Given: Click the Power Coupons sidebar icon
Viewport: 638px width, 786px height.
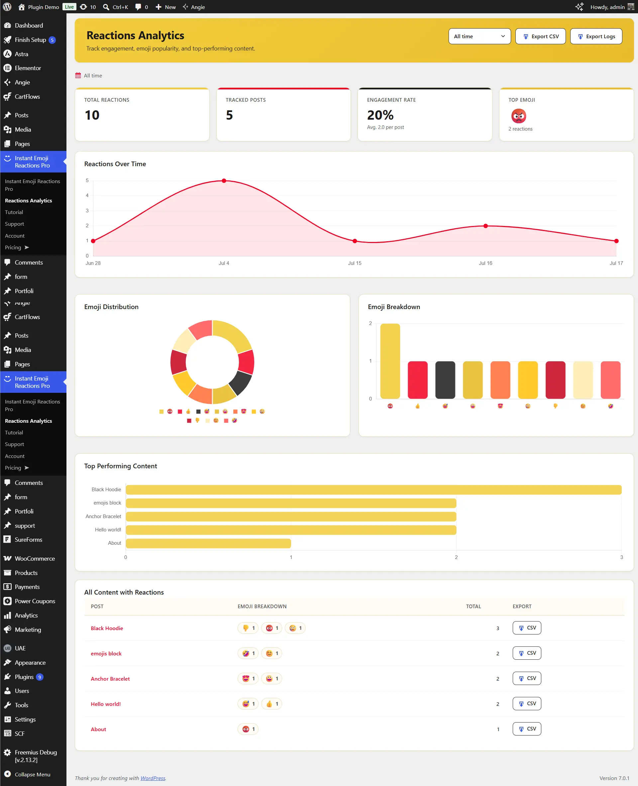Looking at the screenshot, I should click(7, 601).
